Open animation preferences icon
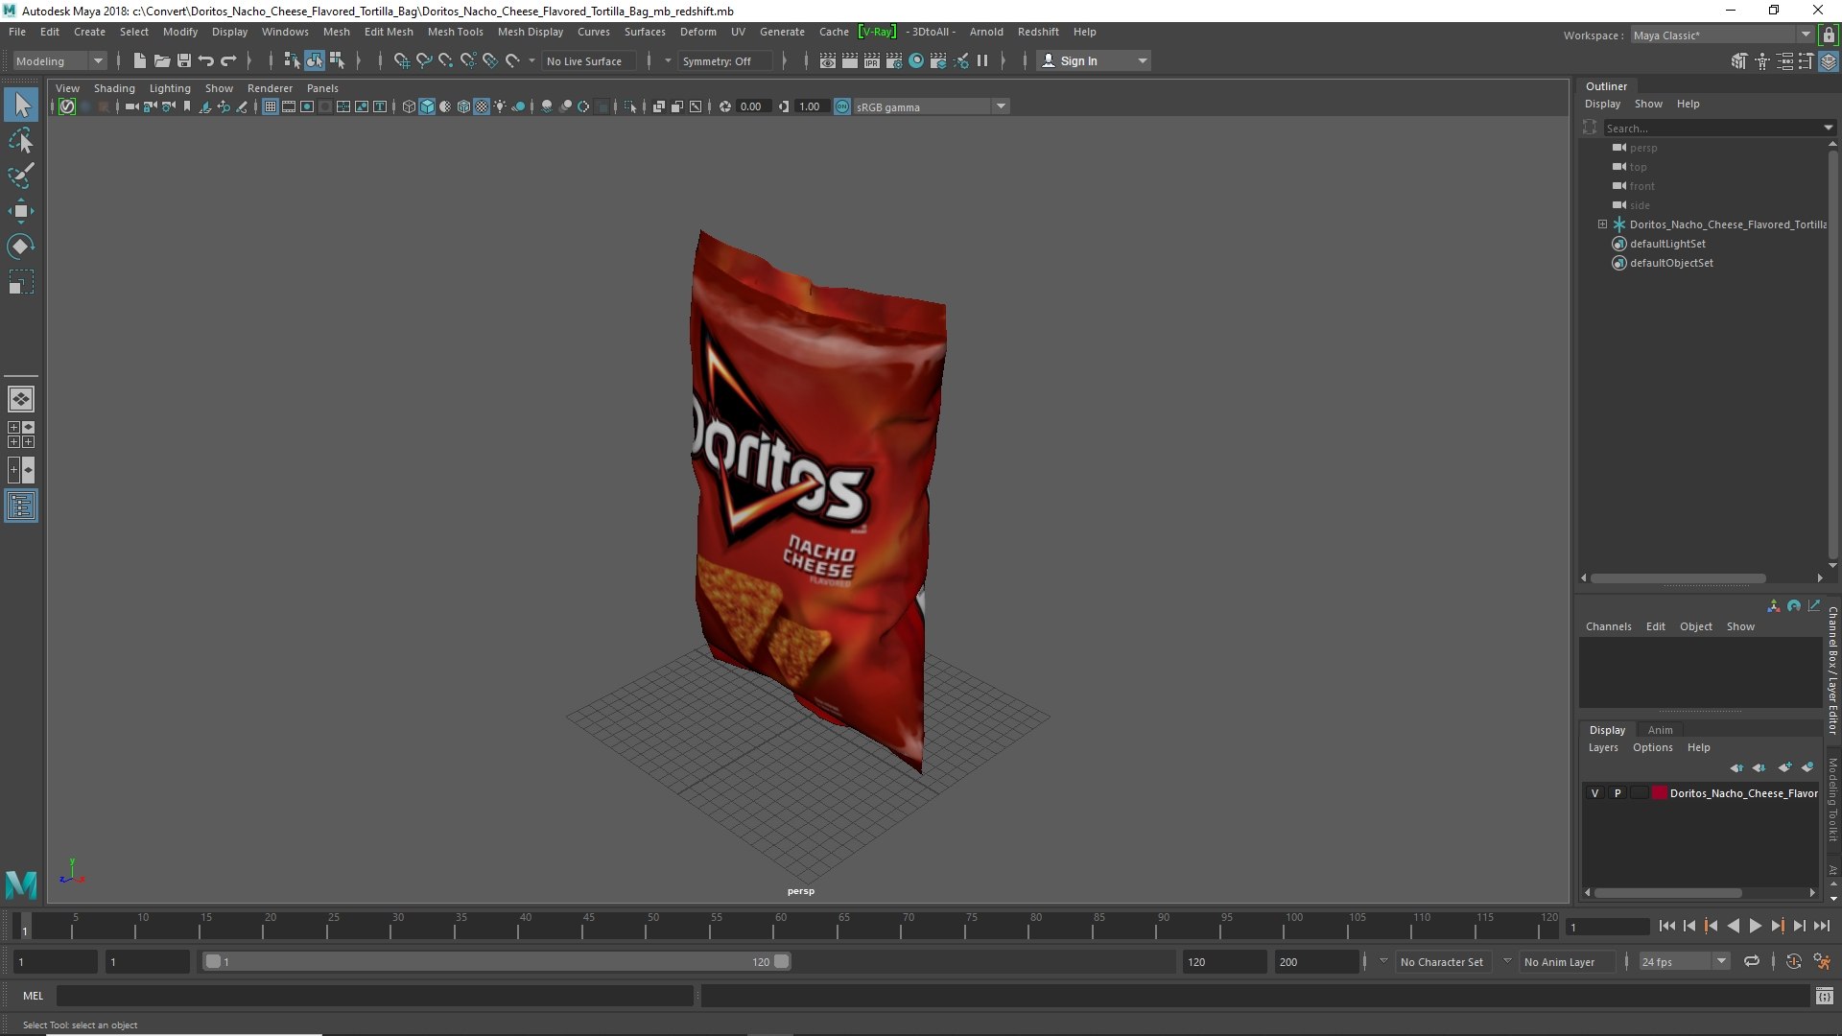The height and width of the screenshot is (1036, 1842). click(1822, 961)
